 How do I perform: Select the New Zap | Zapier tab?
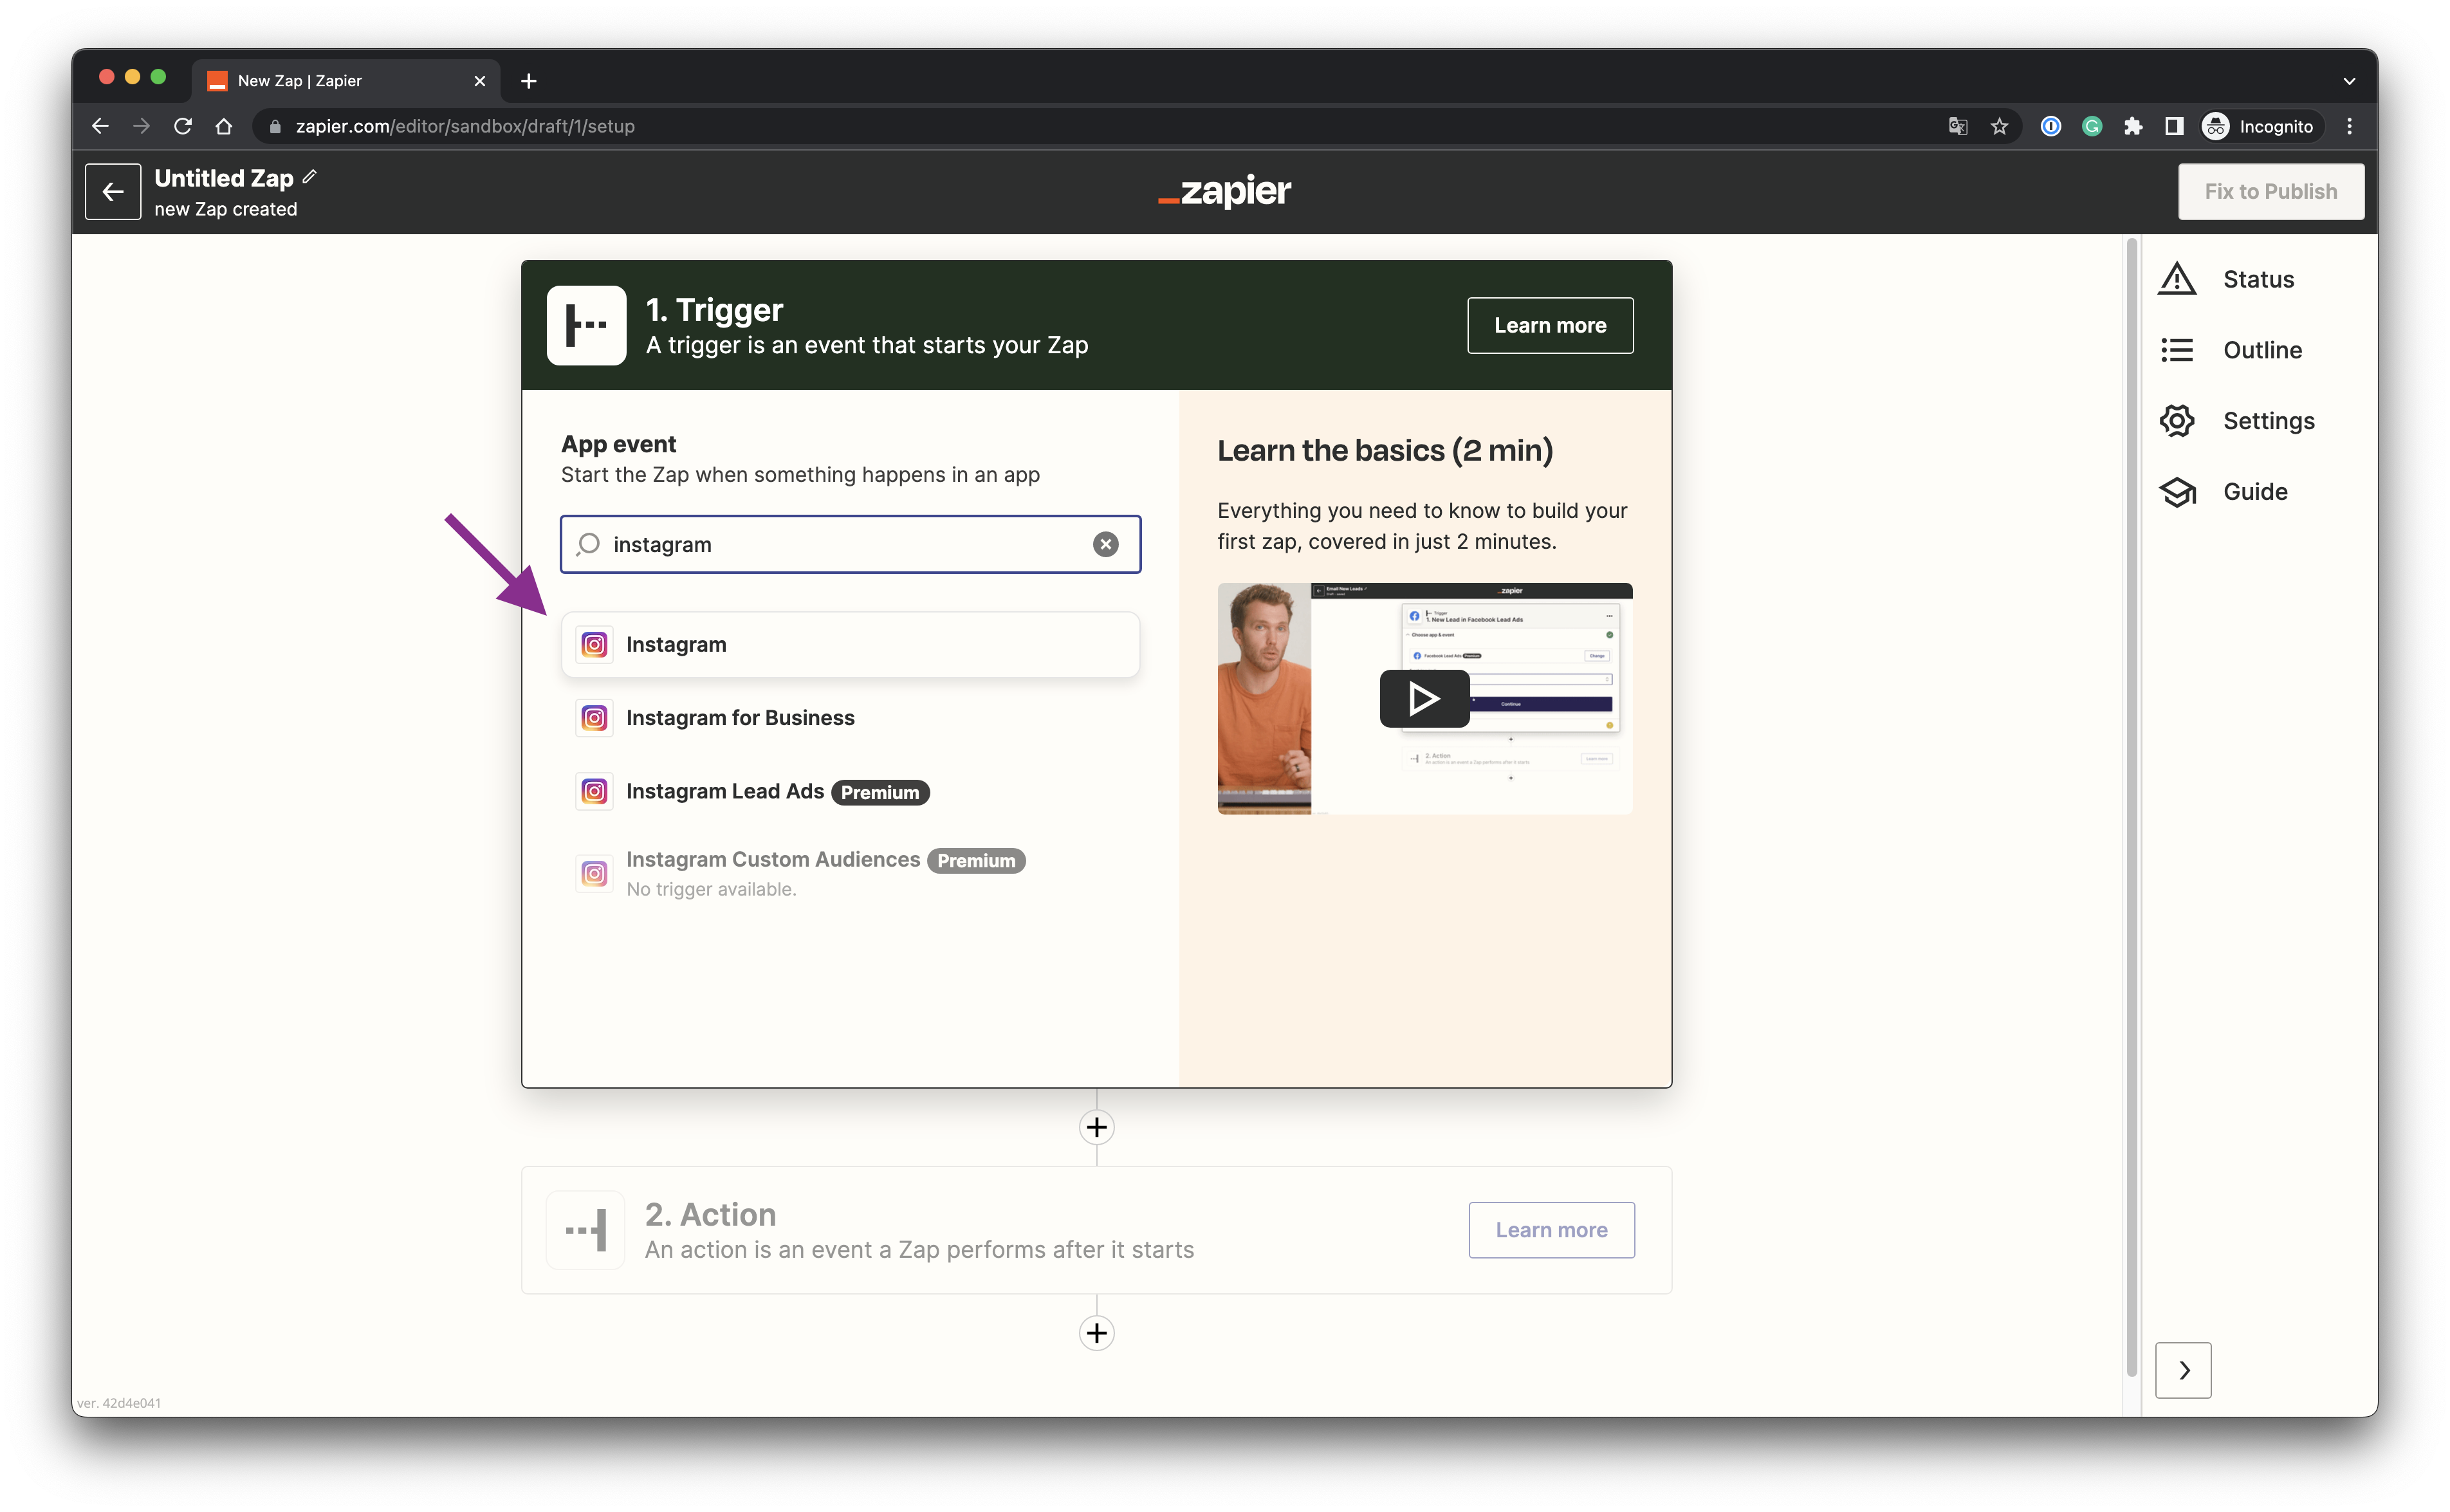point(345,81)
